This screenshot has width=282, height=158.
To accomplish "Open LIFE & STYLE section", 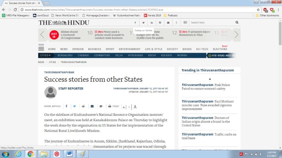I will [154, 49].
